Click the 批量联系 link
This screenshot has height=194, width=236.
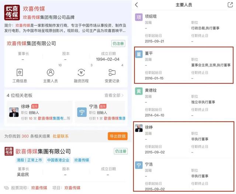point(60,136)
